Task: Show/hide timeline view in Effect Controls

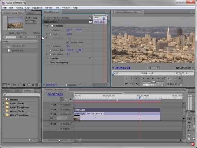Action: [x=90, y=18]
